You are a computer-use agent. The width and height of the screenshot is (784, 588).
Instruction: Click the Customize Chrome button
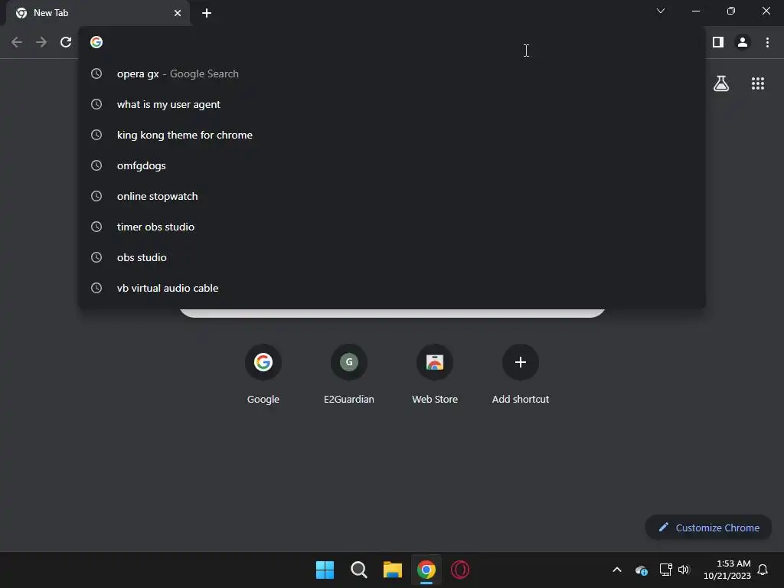(x=708, y=528)
